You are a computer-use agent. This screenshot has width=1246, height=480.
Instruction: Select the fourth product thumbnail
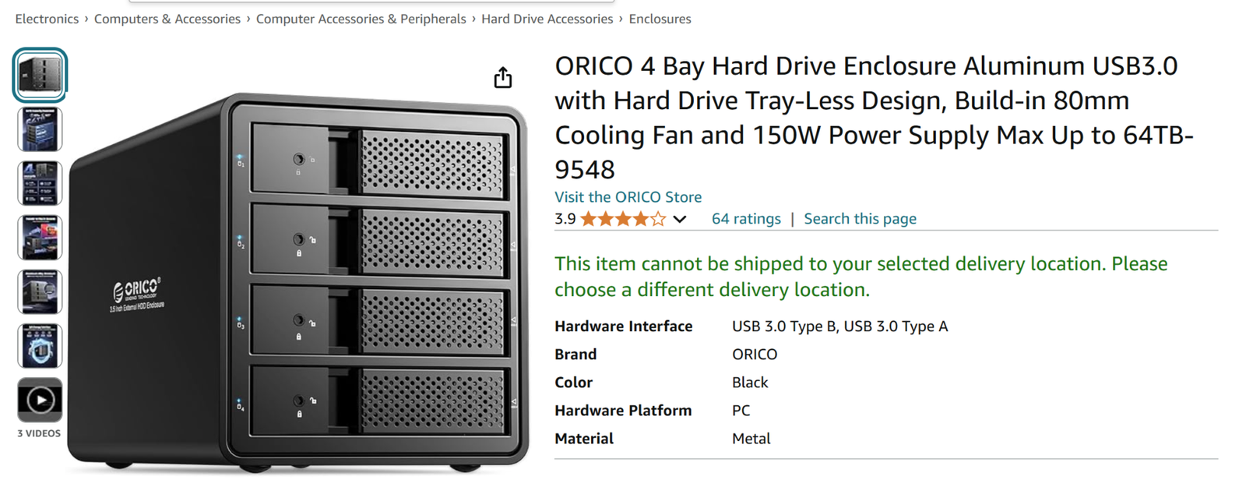tap(40, 238)
